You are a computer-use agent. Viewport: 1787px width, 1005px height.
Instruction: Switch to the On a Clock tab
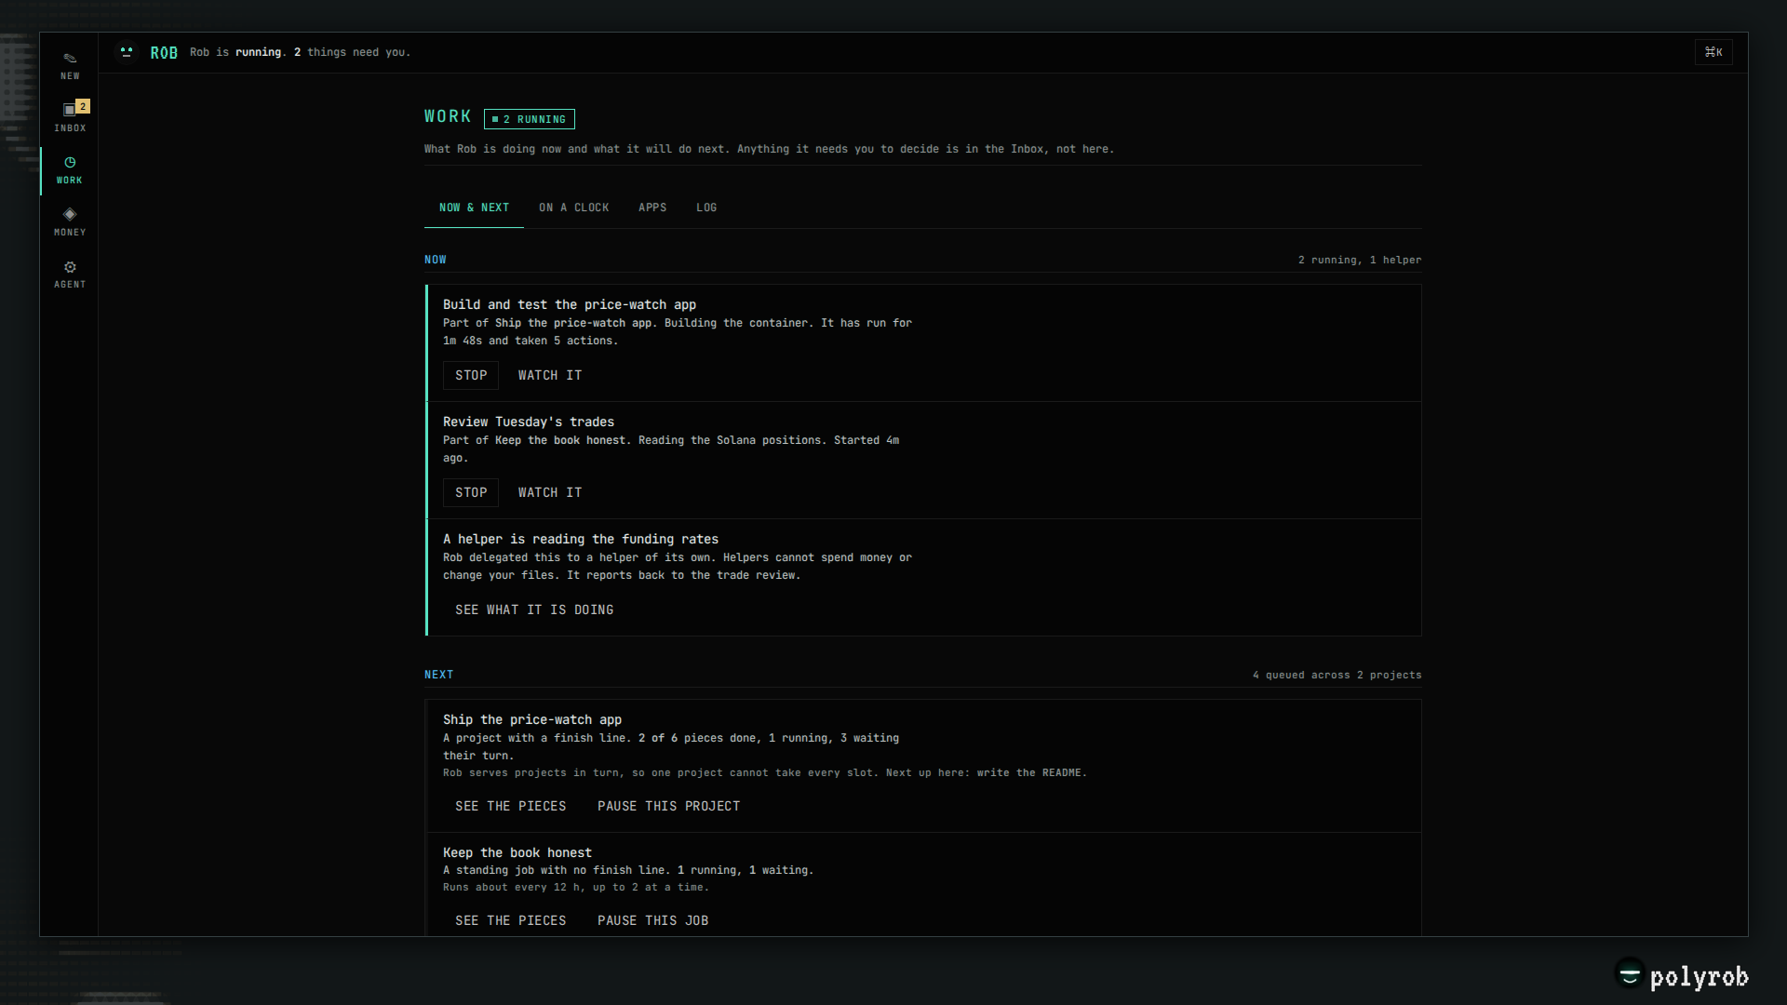tap(573, 208)
